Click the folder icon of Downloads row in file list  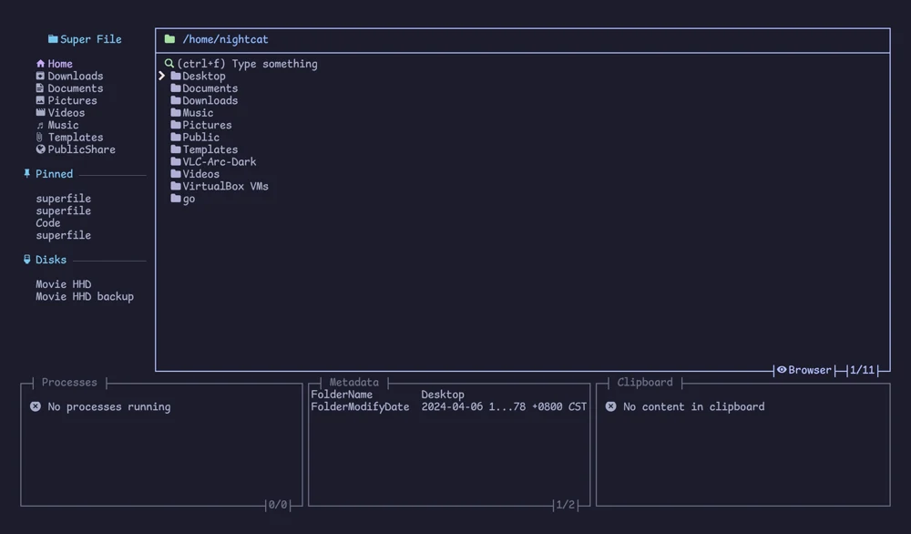[176, 100]
